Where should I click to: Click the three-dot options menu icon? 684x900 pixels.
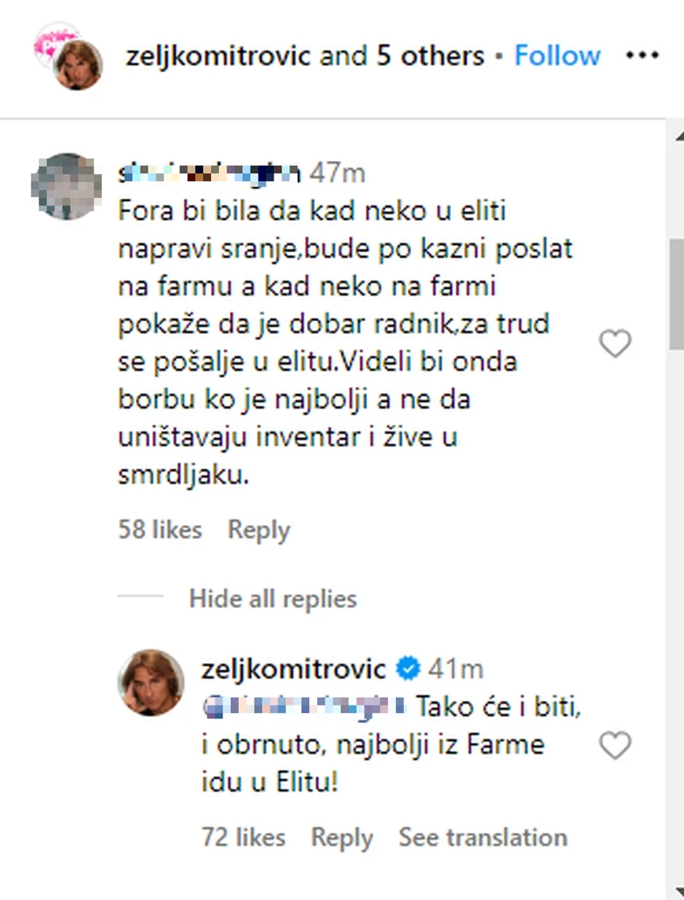tap(643, 54)
